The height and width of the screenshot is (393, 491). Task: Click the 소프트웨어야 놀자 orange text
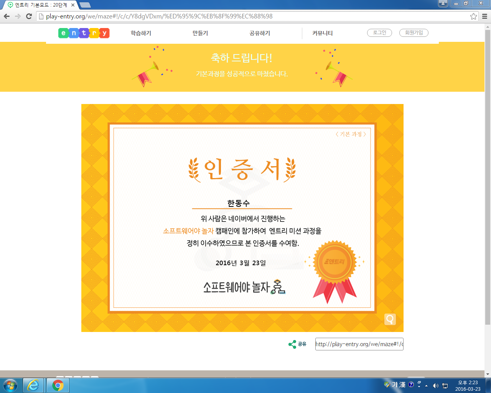point(188,231)
